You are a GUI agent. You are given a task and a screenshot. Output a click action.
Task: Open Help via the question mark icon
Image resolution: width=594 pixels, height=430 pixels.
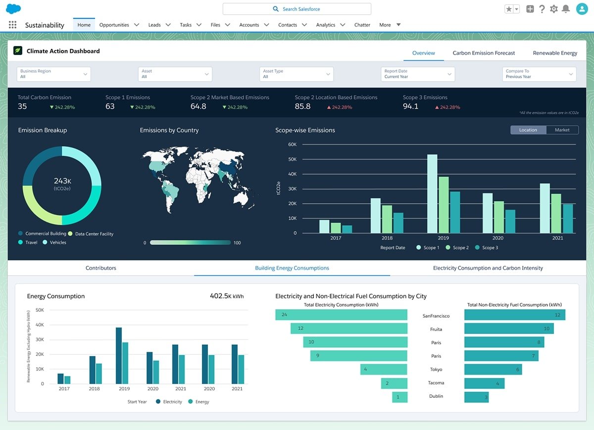point(542,8)
